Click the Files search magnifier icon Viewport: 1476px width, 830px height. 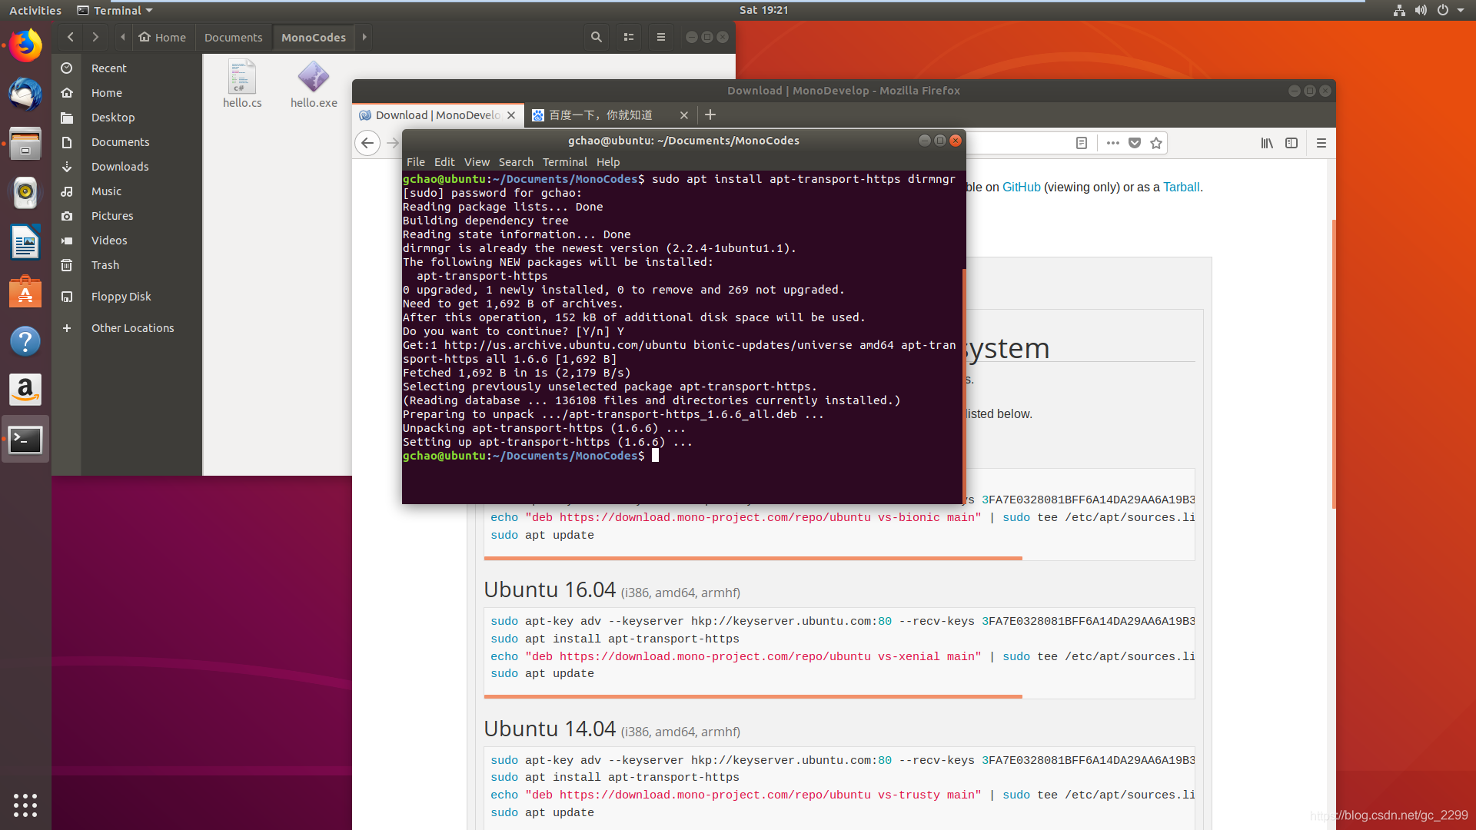pyautogui.click(x=596, y=37)
